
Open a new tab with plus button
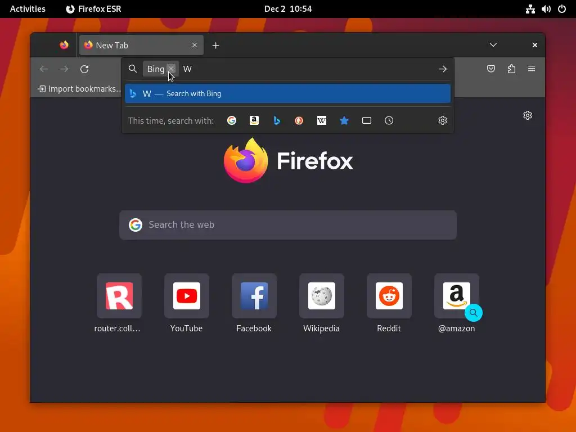pos(215,45)
